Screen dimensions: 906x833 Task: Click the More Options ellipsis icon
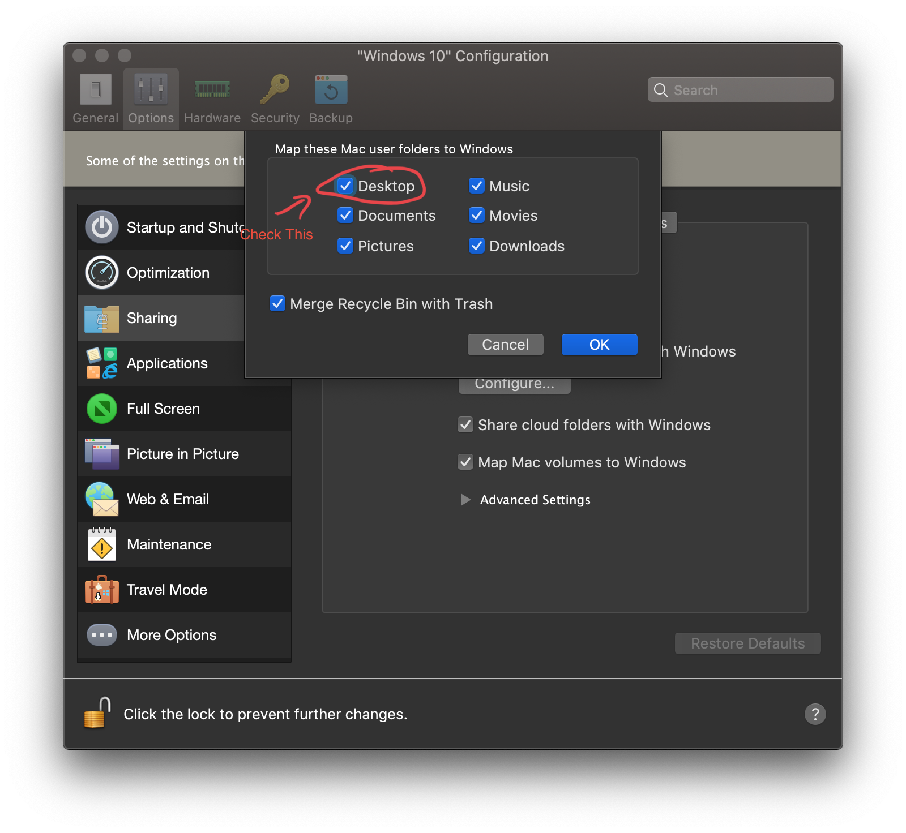[x=102, y=635]
